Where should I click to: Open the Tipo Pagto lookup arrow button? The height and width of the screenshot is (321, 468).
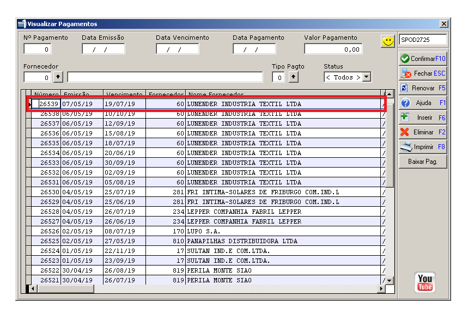coord(294,77)
